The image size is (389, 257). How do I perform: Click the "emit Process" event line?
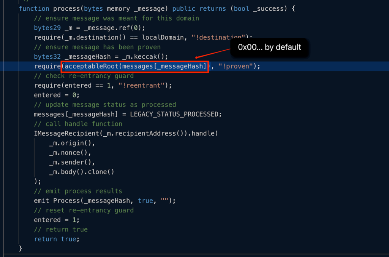click(x=105, y=201)
